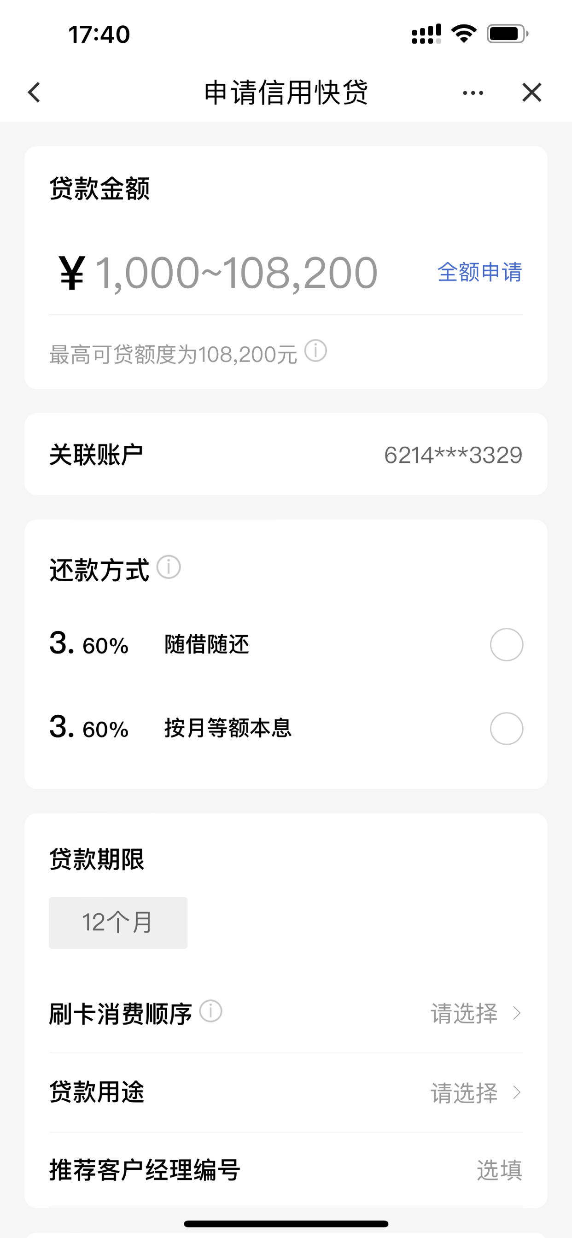572x1238 pixels.
Task: Select 随借随还 repayment radio button
Action: (x=506, y=644)
